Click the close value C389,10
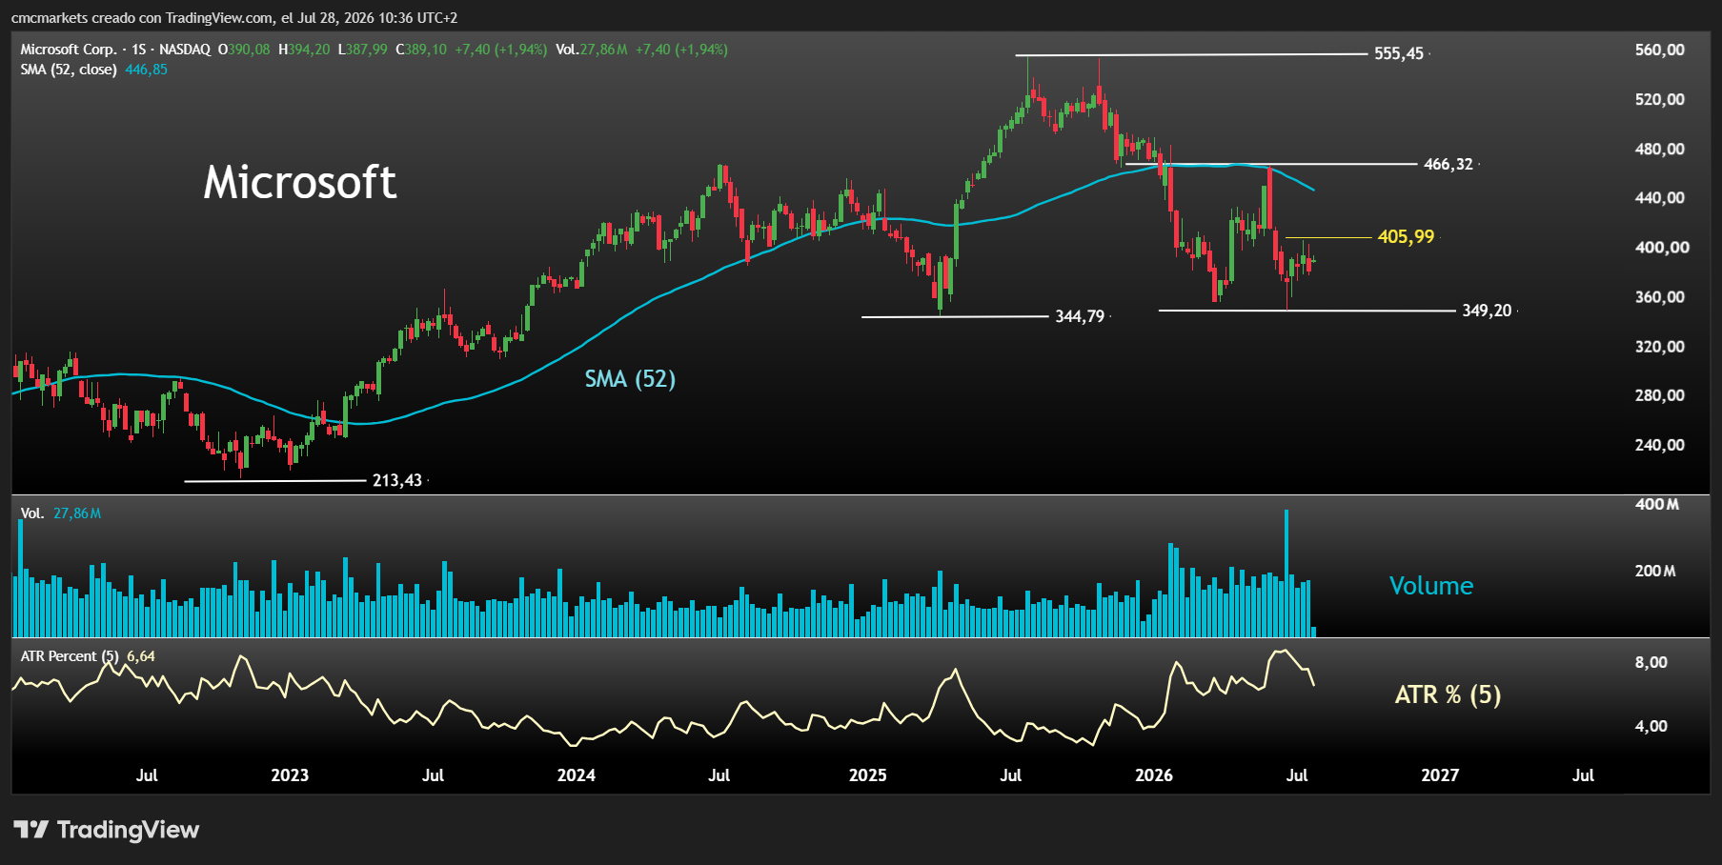Viewport: 1722px width, 865px height. pos(421,50)
